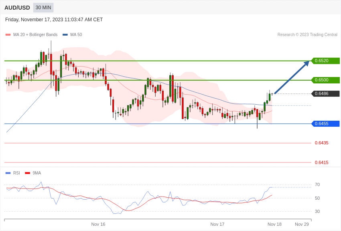Screen dimensions: 341x231
Task: Click the 'RSI' legend label
Action: (x=16, y=173)
